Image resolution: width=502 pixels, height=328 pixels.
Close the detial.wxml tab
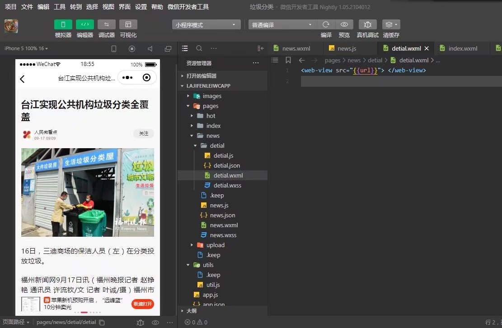click(x=427, y=48)
